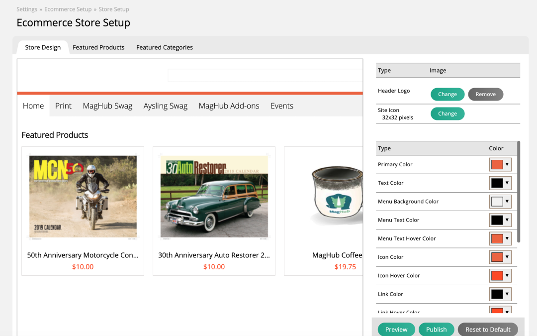This screenshot has width=537, height=336.
Task: Switch to the Featured Products tab
Action: click(x=98, y=47)
